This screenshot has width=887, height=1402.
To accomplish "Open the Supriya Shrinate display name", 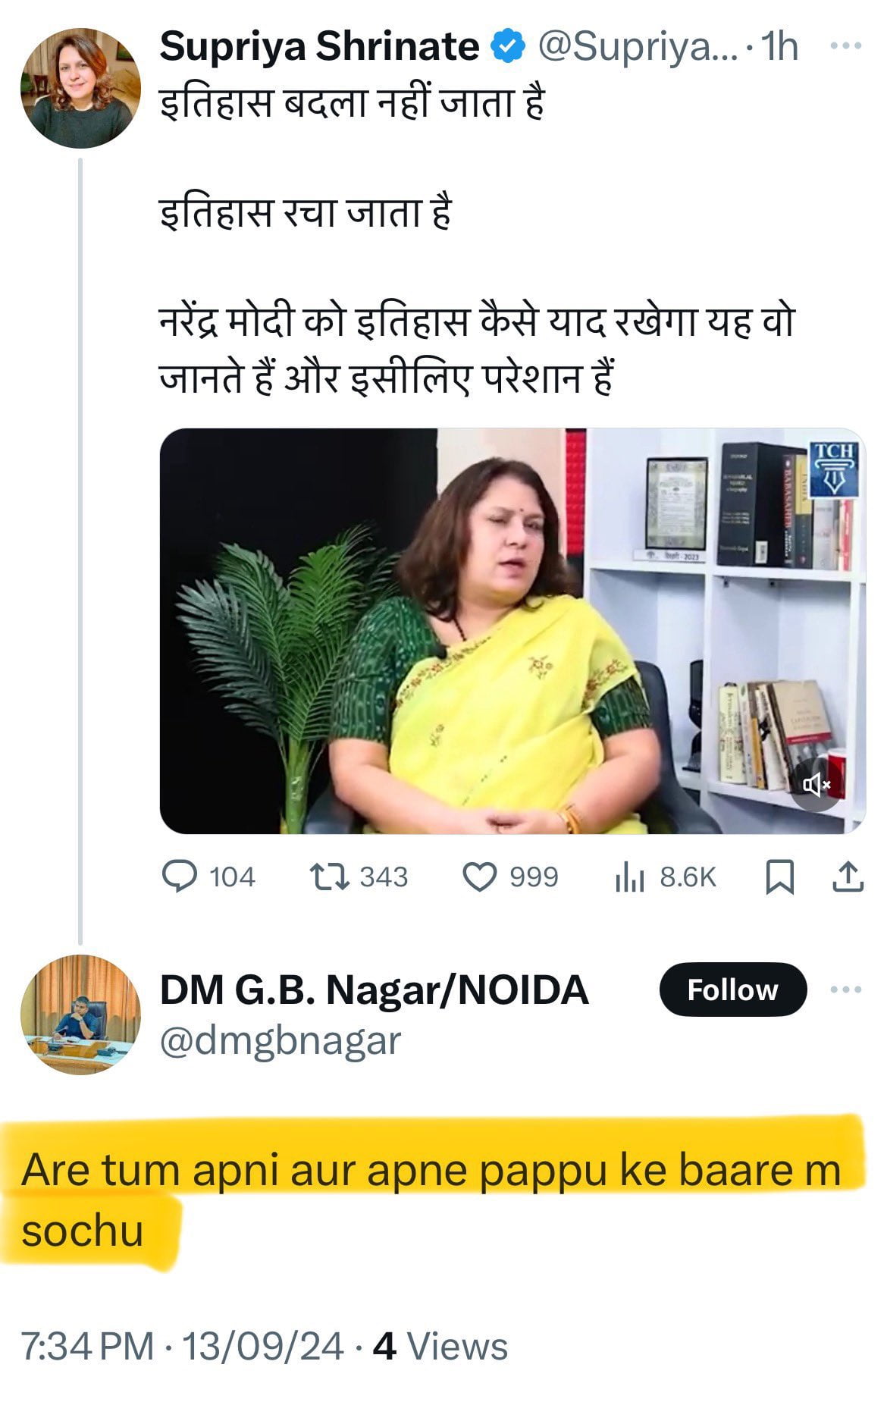I will (319, 47).
